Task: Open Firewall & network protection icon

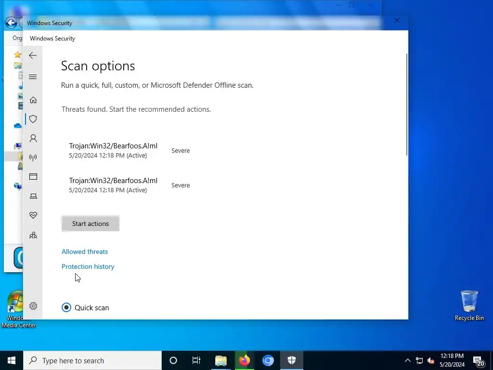Action: coord(33,158)
